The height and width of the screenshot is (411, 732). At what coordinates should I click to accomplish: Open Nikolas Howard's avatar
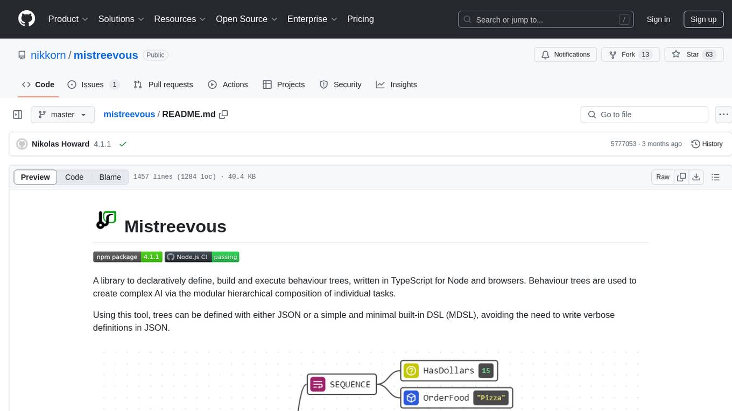click(x=22, y=144)
